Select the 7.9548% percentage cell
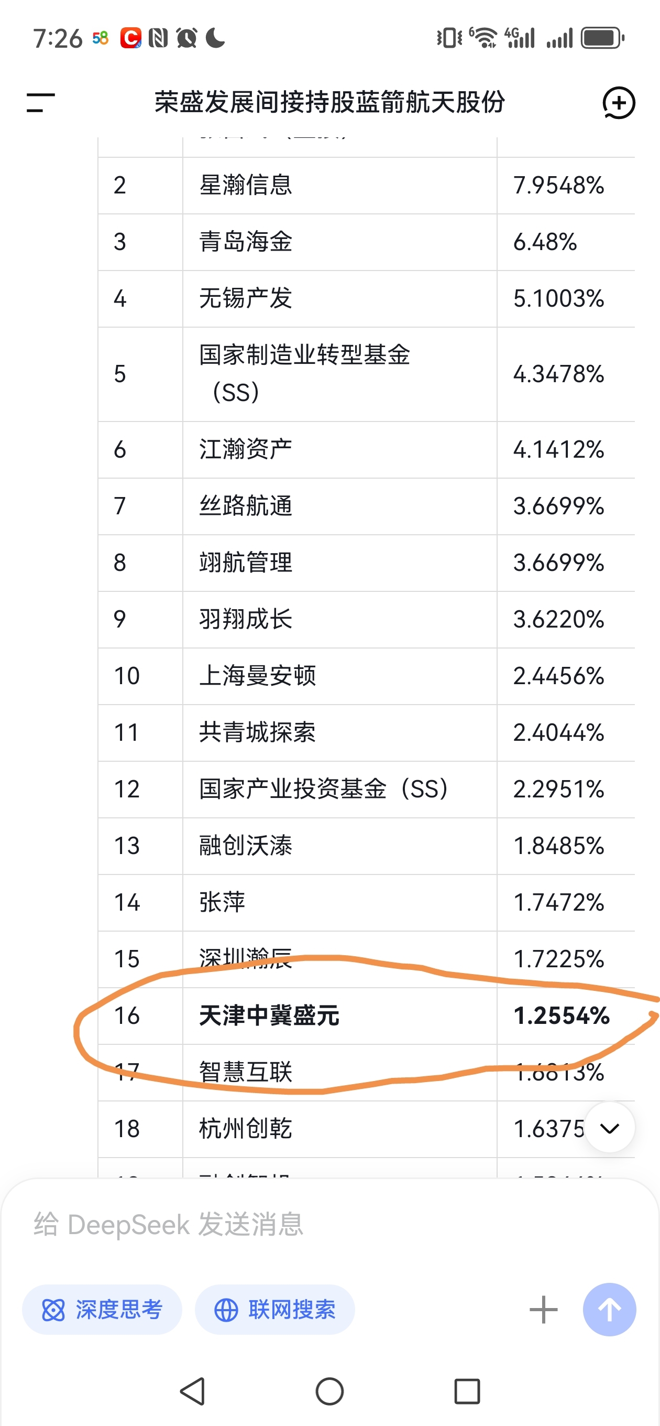This screenshot has height=1426, width=660. tap(559, 186)
